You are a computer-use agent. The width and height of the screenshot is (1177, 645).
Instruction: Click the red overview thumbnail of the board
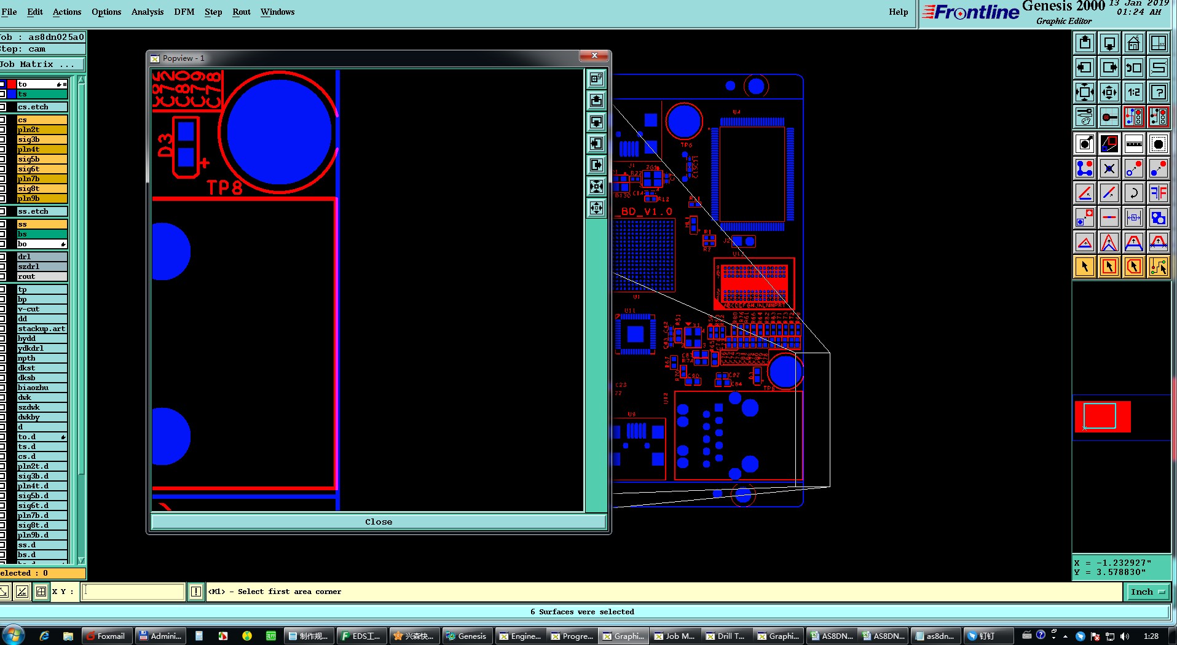pyautogui.click(x=1103, y=416)
